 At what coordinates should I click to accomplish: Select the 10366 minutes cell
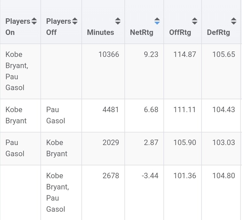(103, 71)
